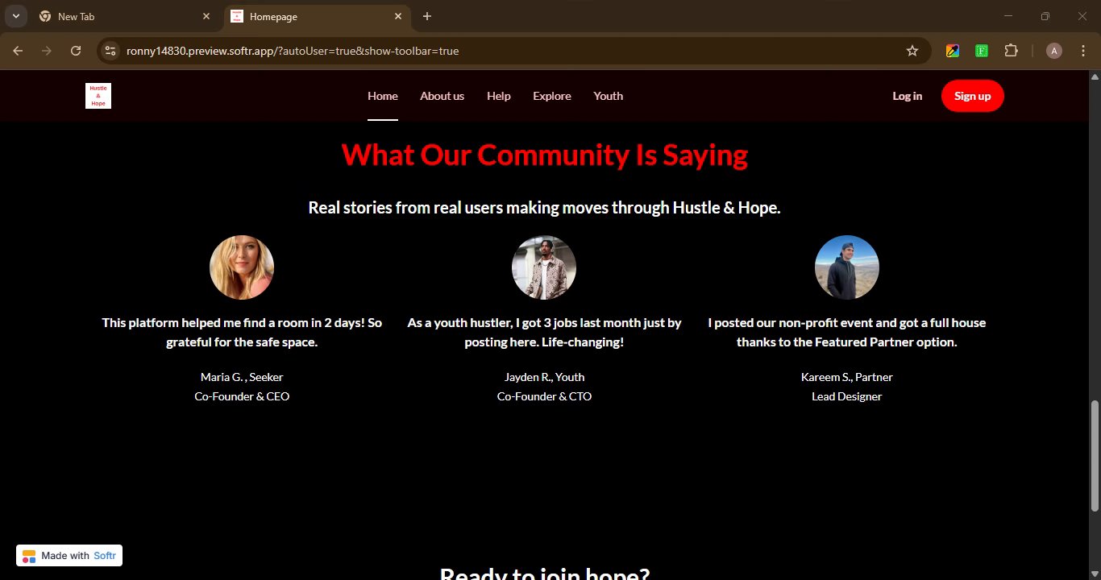Click the heading What Our Community Is Saying
The width and height of the screenshot is (1101, 580).
pos(544,154)
